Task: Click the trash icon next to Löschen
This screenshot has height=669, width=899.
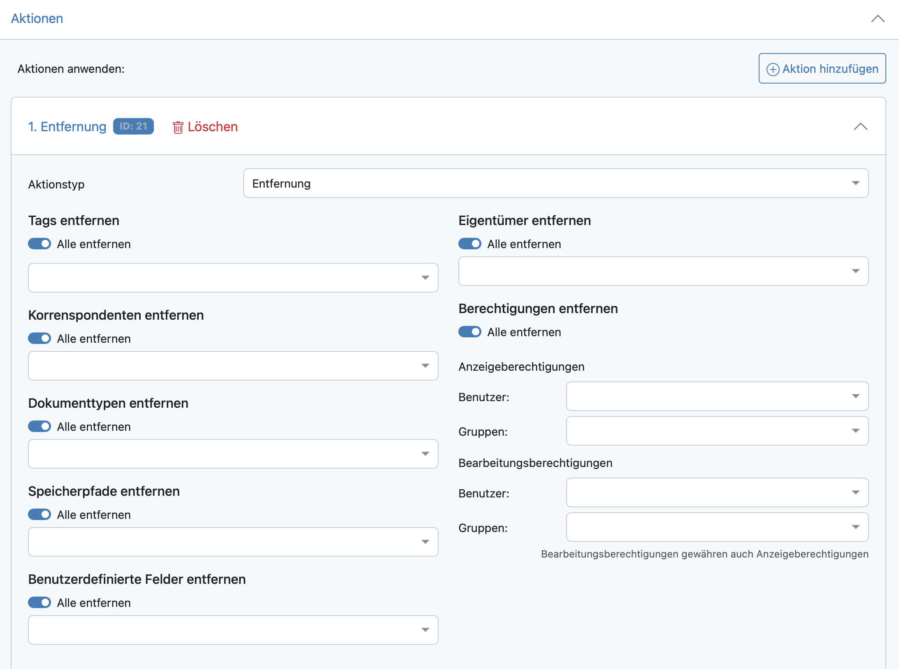Action: (178, 127)
